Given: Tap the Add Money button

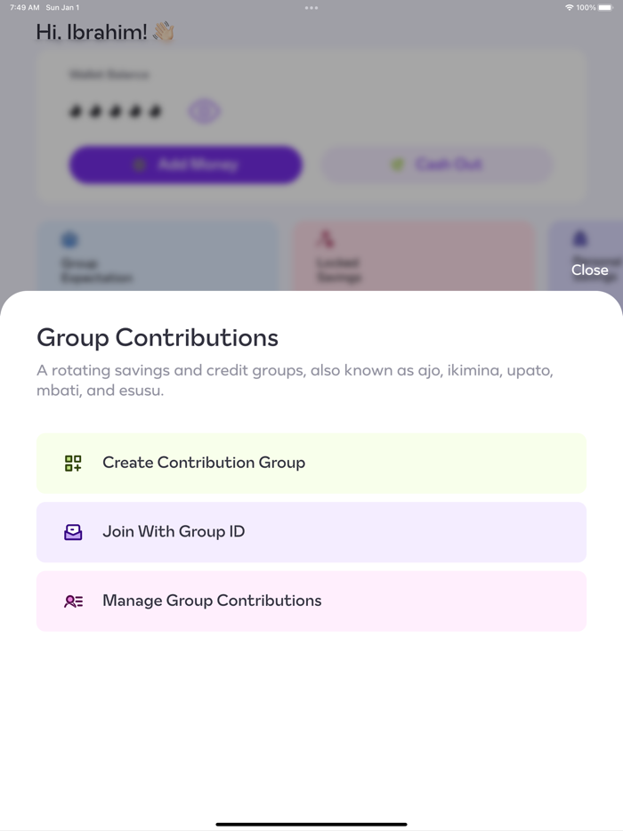Looking at the screenshot, I should (x=185, y=165).
